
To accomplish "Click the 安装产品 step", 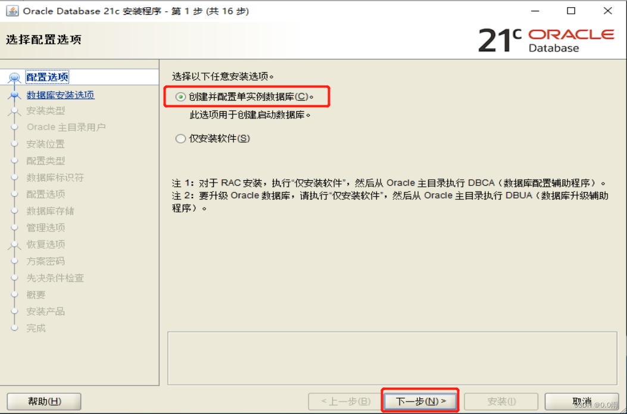I will pos(46,311).
